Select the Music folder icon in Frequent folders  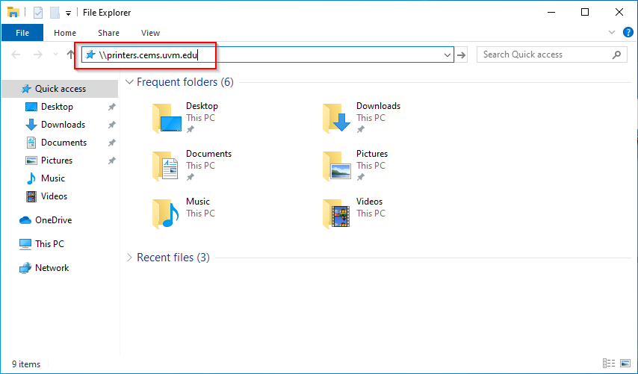(x=166, y=214)
